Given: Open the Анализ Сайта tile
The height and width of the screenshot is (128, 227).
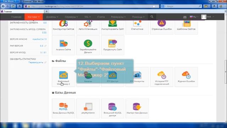Looking at the screenshot, I should pyautogui.click(x=63, y=45).
